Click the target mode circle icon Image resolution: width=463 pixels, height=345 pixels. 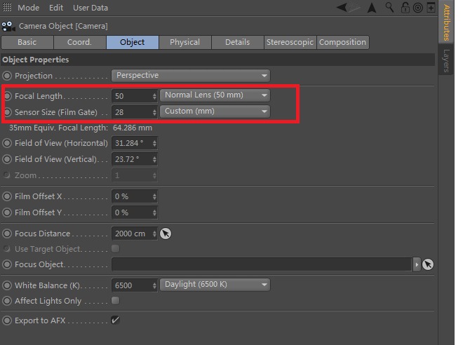[417, 8]
